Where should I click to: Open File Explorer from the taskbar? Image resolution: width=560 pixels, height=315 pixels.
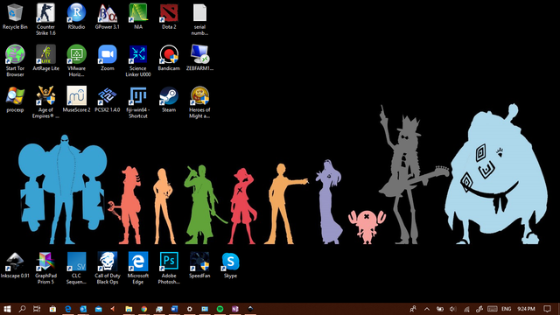pos(129,309)
